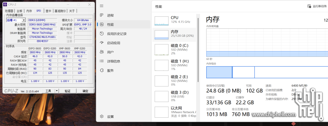Click the CPU-Z app icon in title bar
Viewport: 328px width, 126px height.
5,4
